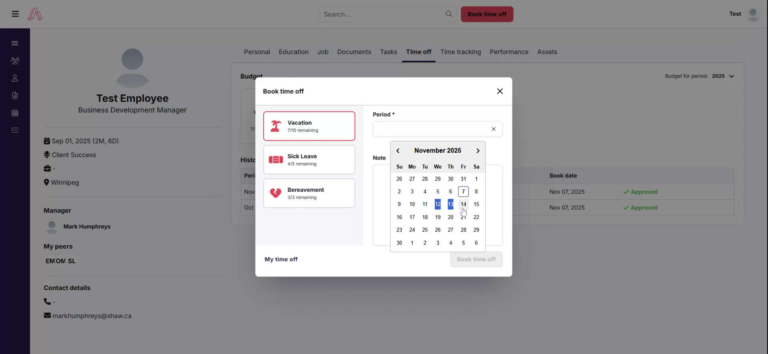This screenshot has height=354, width=768.
Task: Pick November 29 in calendar
Action: (x=476, y=230)
